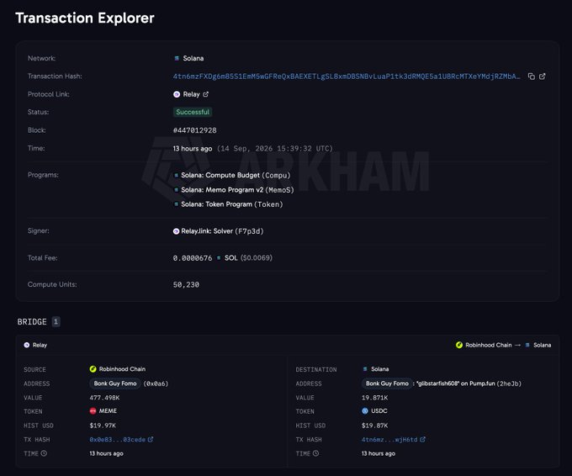572x476 pixels.
Task: Open the full transaction hash link
Action: (347, 77)
